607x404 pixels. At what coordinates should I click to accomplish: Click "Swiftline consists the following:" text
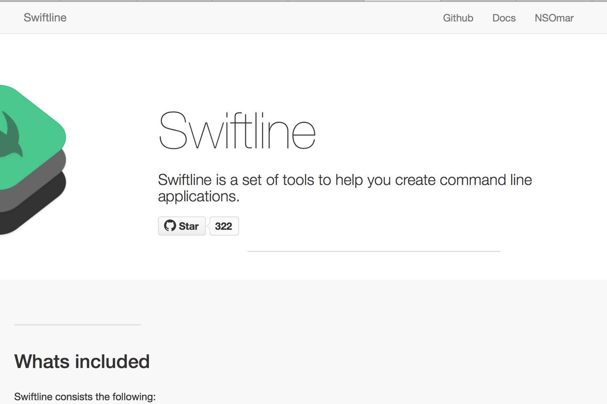coord(85,397)
